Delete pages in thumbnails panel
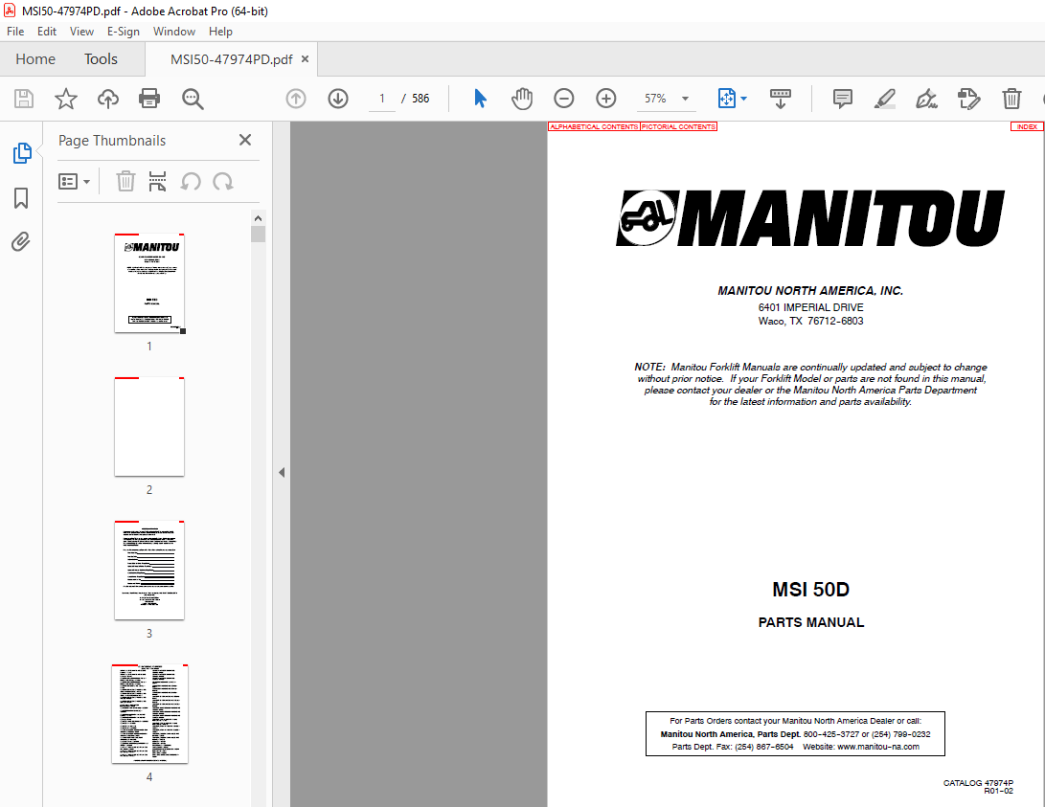This screenshot has height=807, width=1045. (x=125, y=181)
